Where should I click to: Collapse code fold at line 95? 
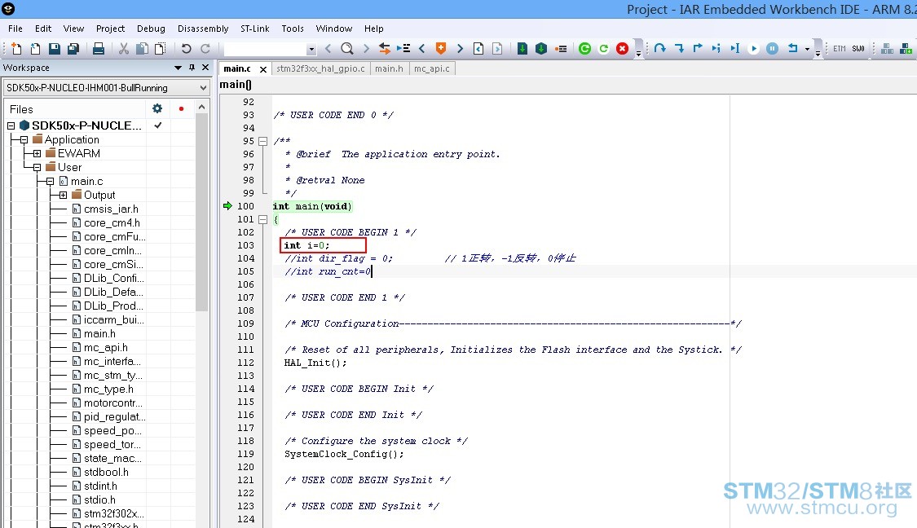[263, 141]
